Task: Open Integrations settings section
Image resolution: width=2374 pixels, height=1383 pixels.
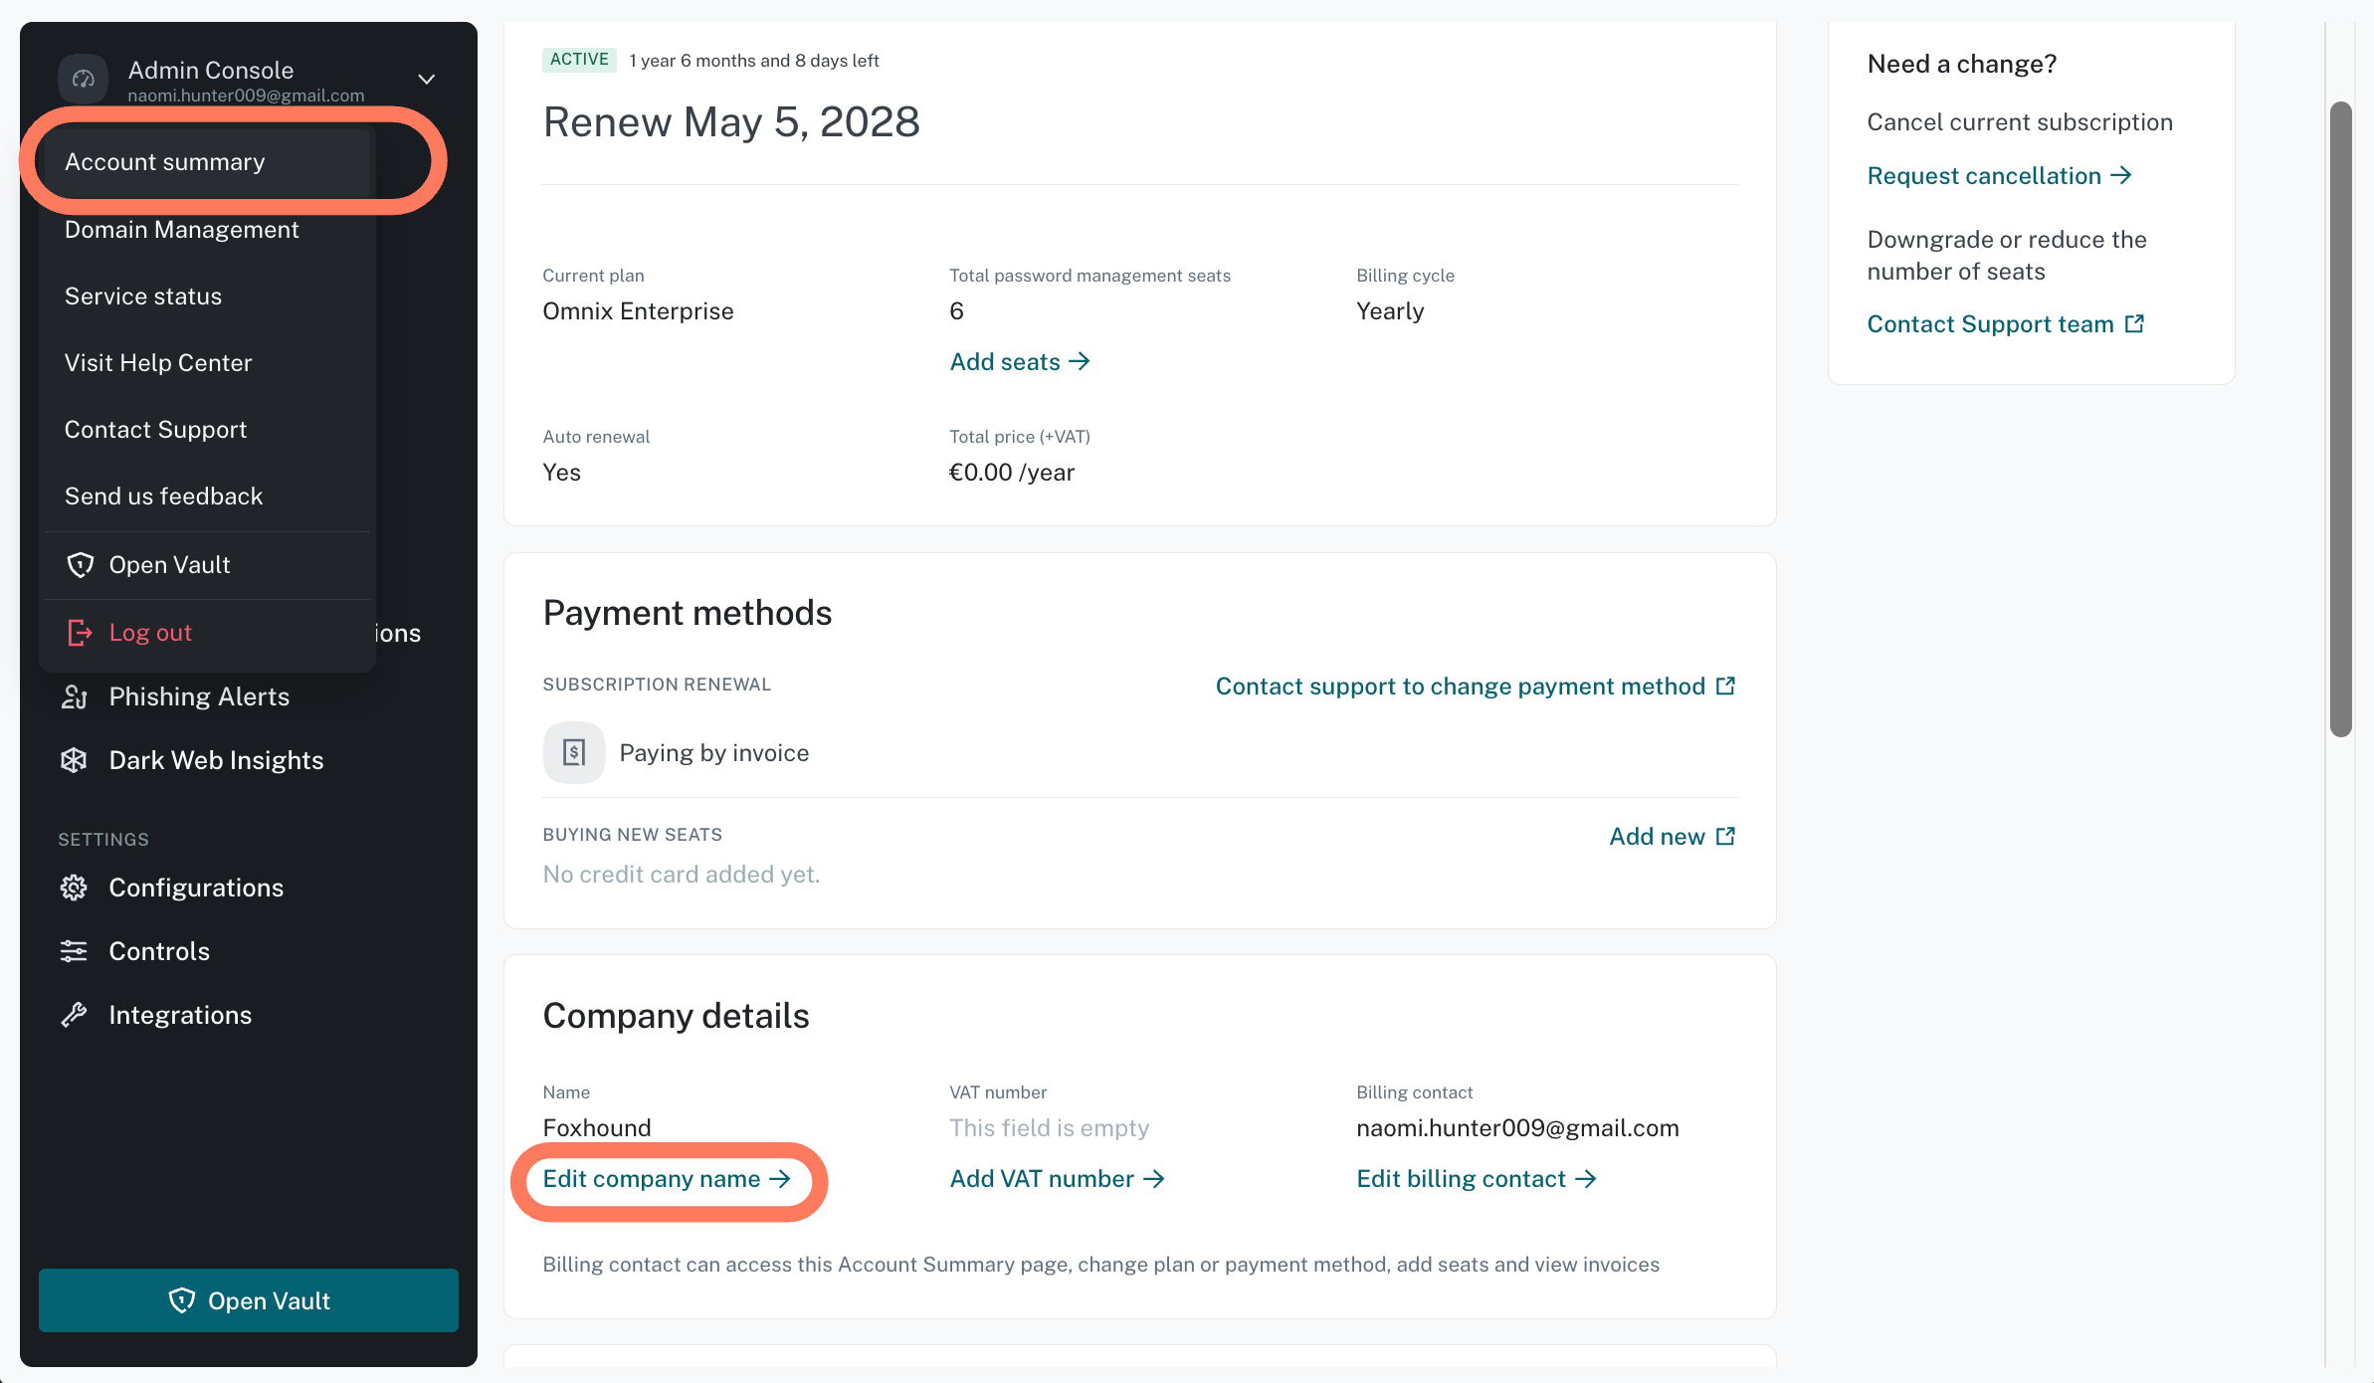Action: click(x=180, y=1015)
